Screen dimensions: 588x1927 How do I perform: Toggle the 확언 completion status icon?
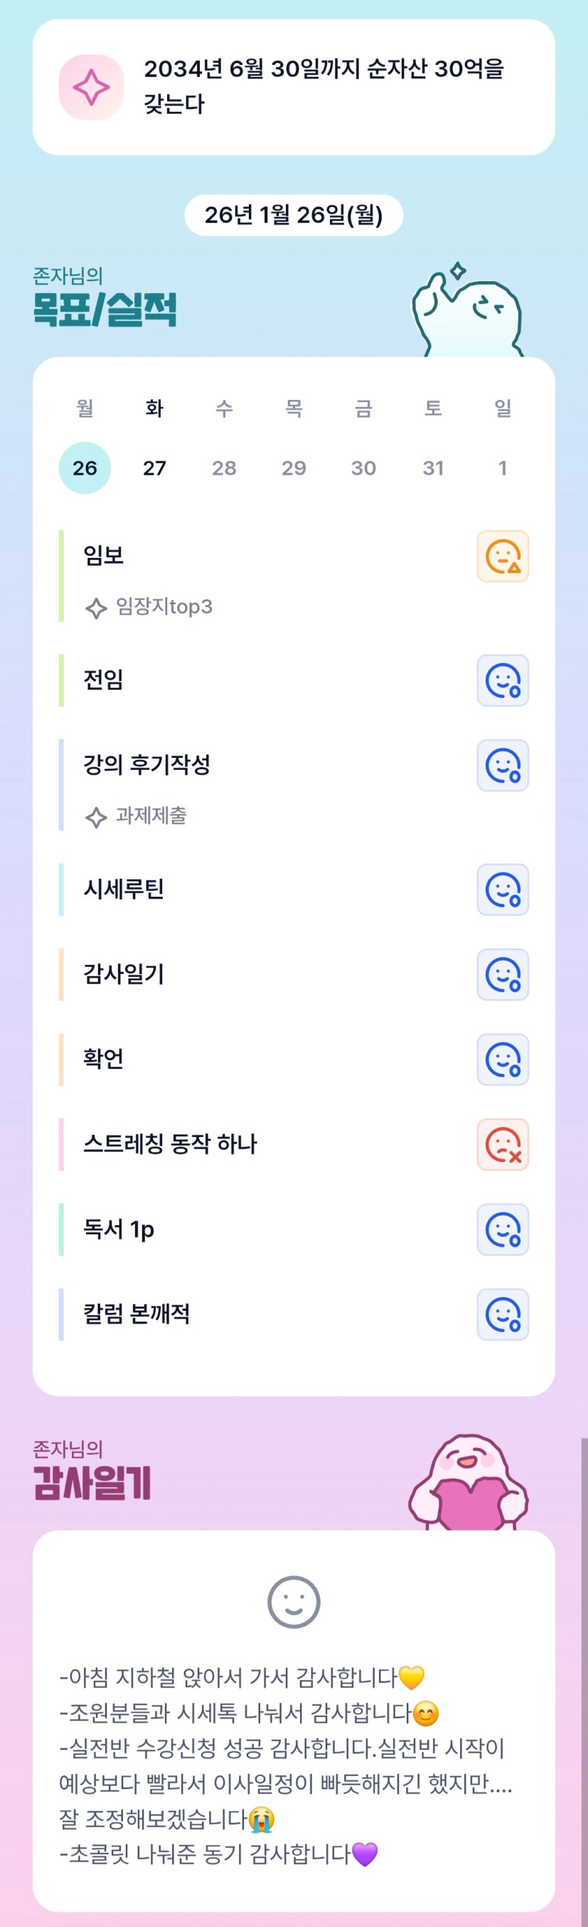point(503,1060)
